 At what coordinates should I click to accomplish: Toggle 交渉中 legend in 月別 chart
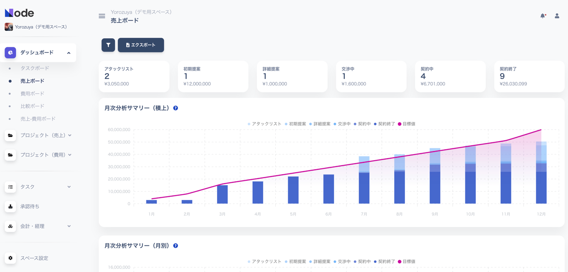point(342,262)
